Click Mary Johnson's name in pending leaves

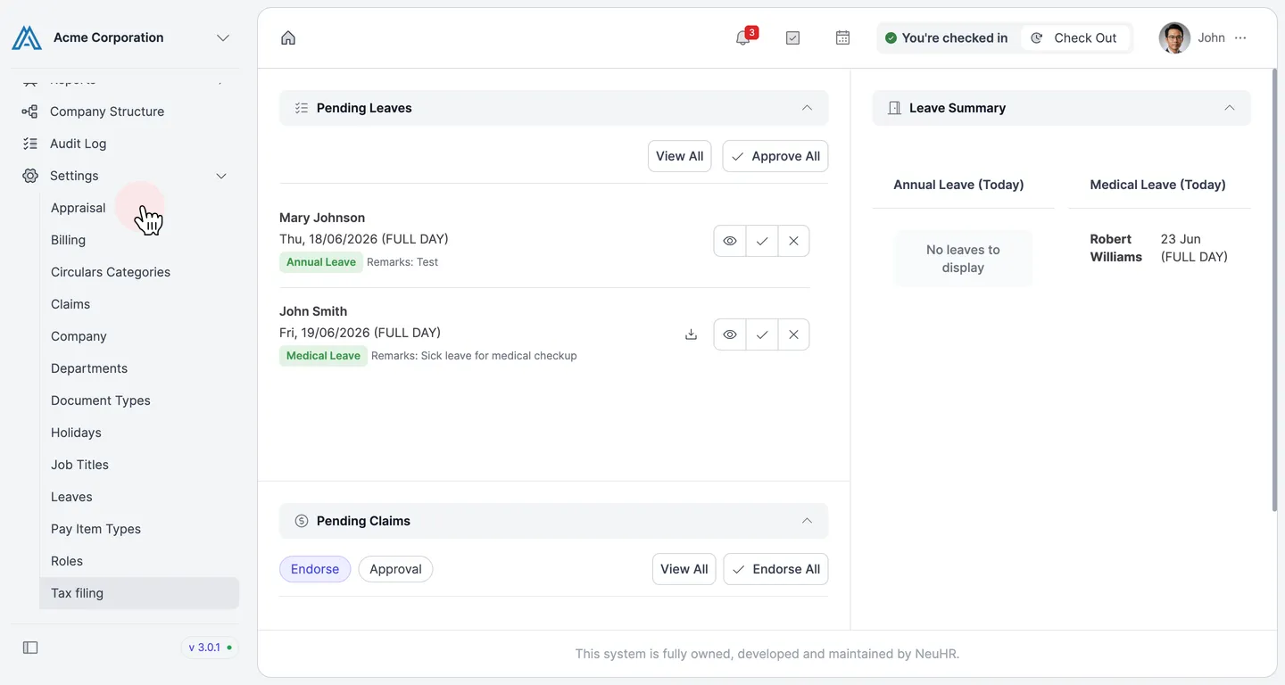tap(322, 218)
